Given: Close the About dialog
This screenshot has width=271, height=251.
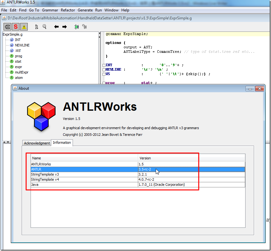Looking at the screenshot, I should [x=260, y=89].
